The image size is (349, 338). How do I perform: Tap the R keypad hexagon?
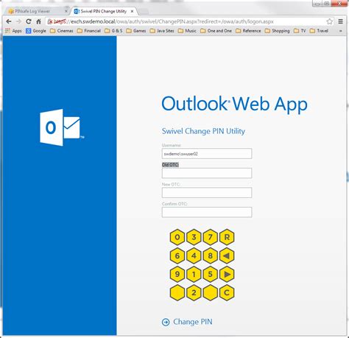point(227,237)
